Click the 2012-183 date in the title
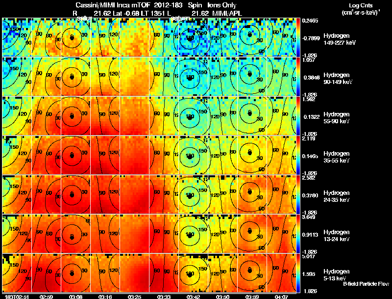Image resolution: width=392 pixels, height=299 pixels. click(168, 5)
